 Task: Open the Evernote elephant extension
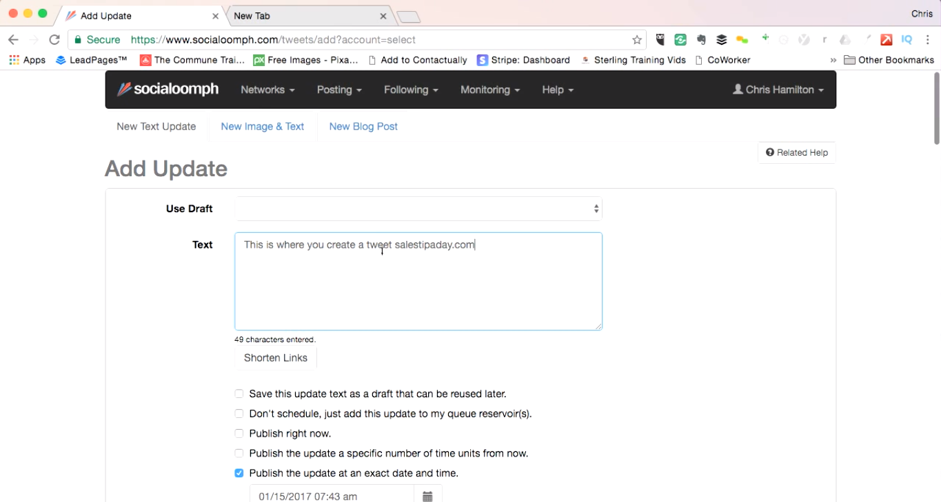coord(701,40)
